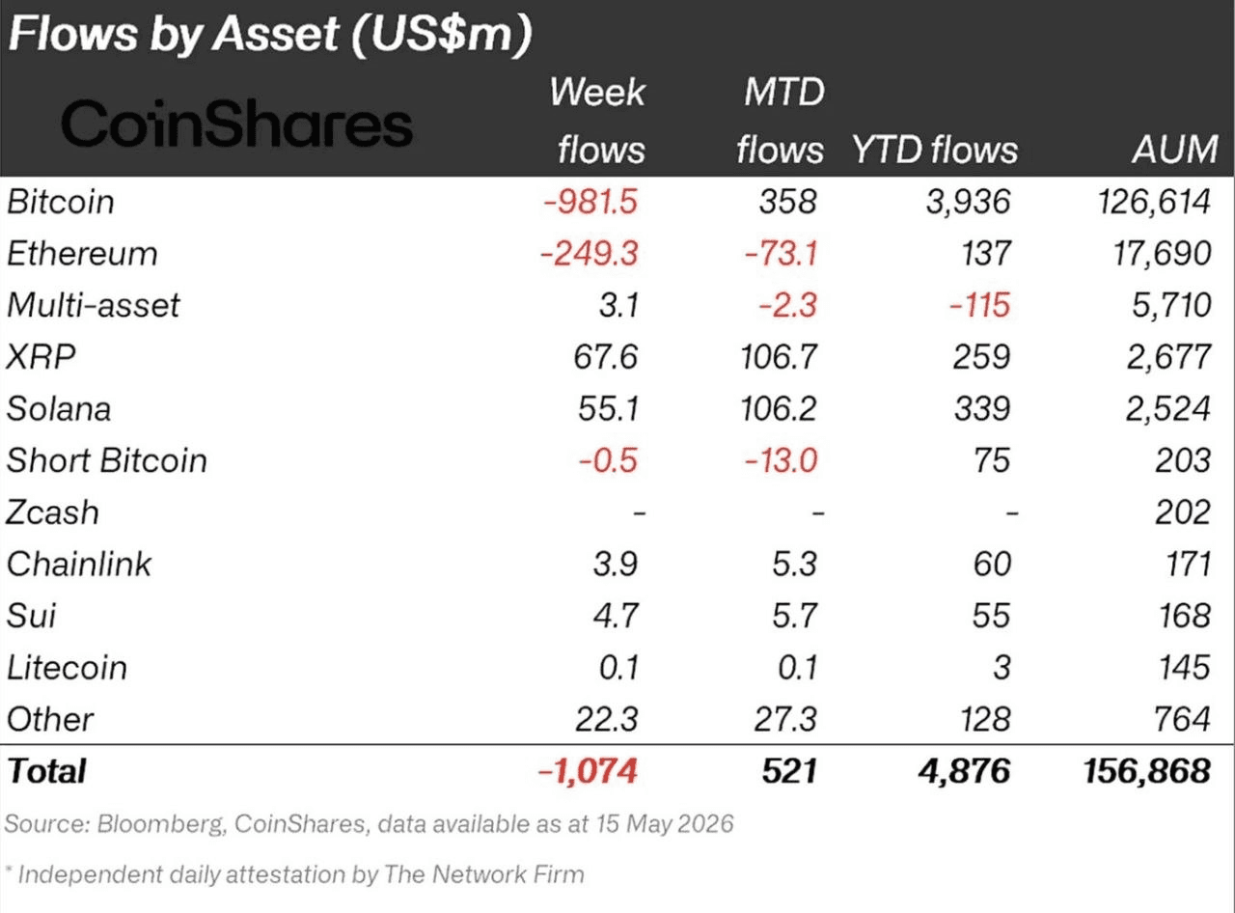
Task: Click the Short Bitcoin row label
Action: pos(107,460)
